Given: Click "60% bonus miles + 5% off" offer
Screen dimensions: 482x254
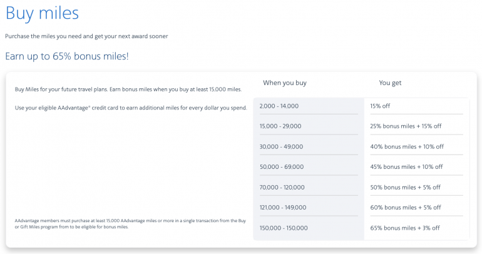Looking at the screenshot, I should [406, 207].
